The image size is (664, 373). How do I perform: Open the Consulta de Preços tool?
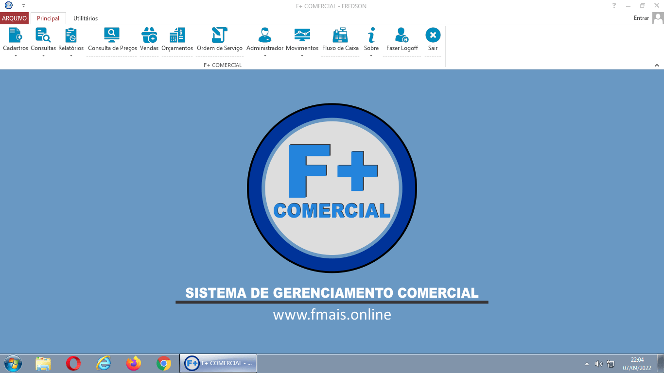112,35
